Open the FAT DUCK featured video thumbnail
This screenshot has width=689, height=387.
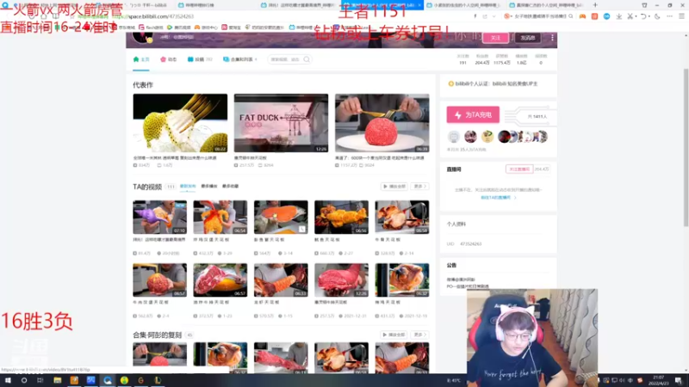pos(281,123)
